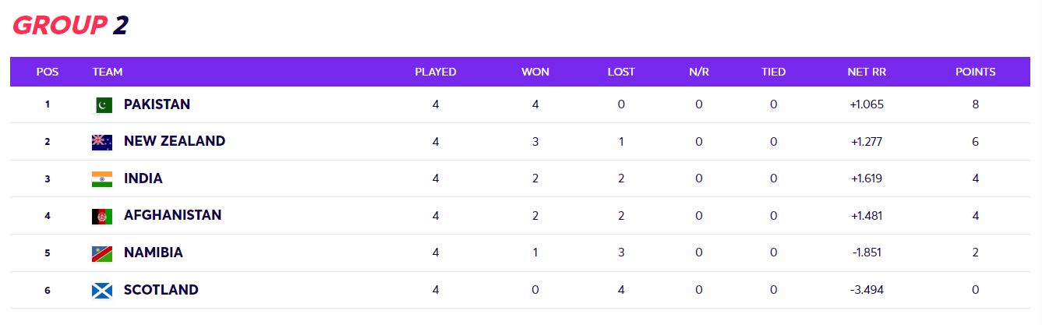The image size is (1042, 325).
Task: Click the Namibia flag icon
Action: 102,253
